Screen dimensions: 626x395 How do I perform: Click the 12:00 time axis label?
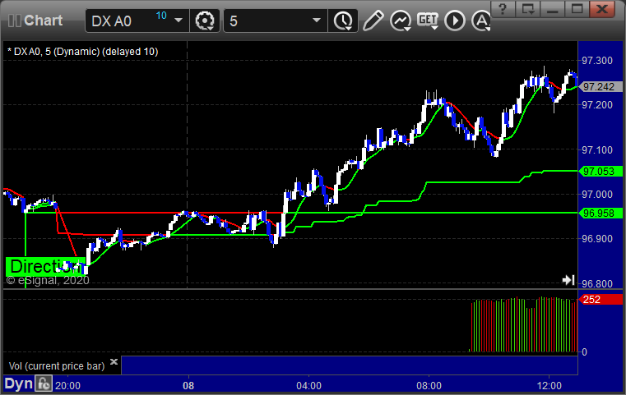click(x=549, y=386)
